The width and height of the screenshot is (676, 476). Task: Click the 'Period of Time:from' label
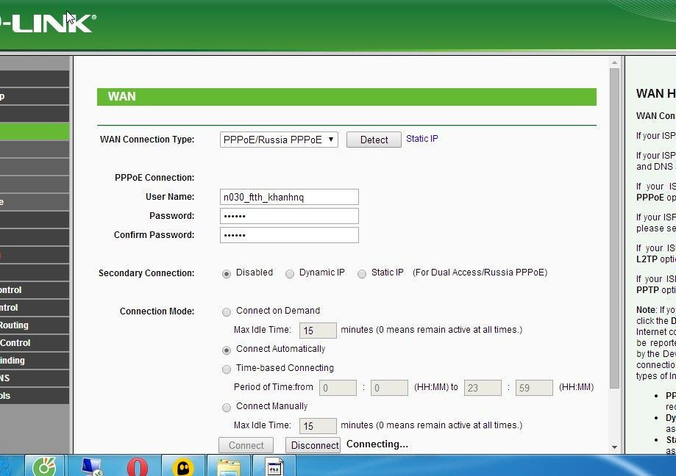(274, 387)
